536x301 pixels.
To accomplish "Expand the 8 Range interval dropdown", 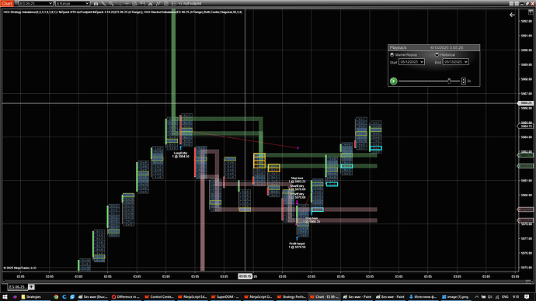I will pos(72,3).
